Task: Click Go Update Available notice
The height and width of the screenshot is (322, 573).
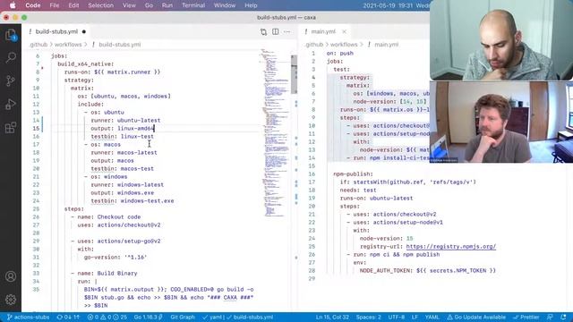Action: 476,317
